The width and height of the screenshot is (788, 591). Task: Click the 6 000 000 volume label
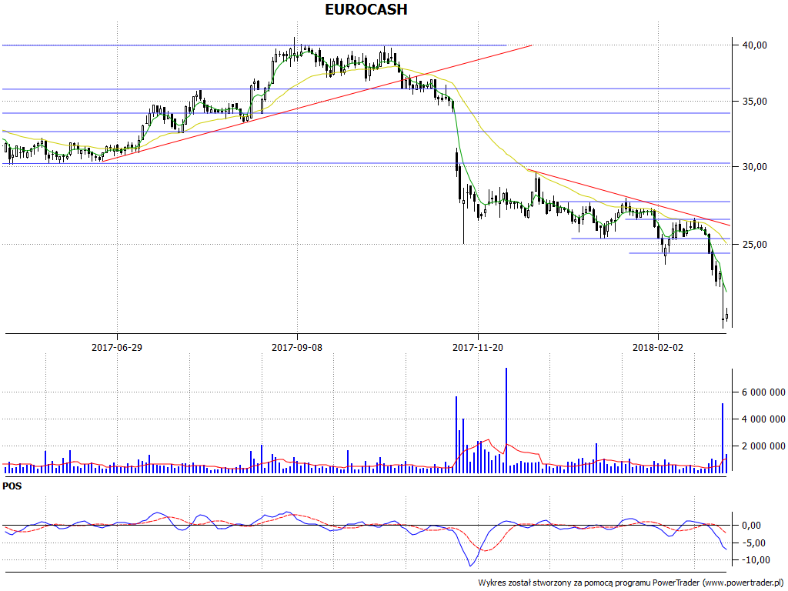click(x=763, y=392)
